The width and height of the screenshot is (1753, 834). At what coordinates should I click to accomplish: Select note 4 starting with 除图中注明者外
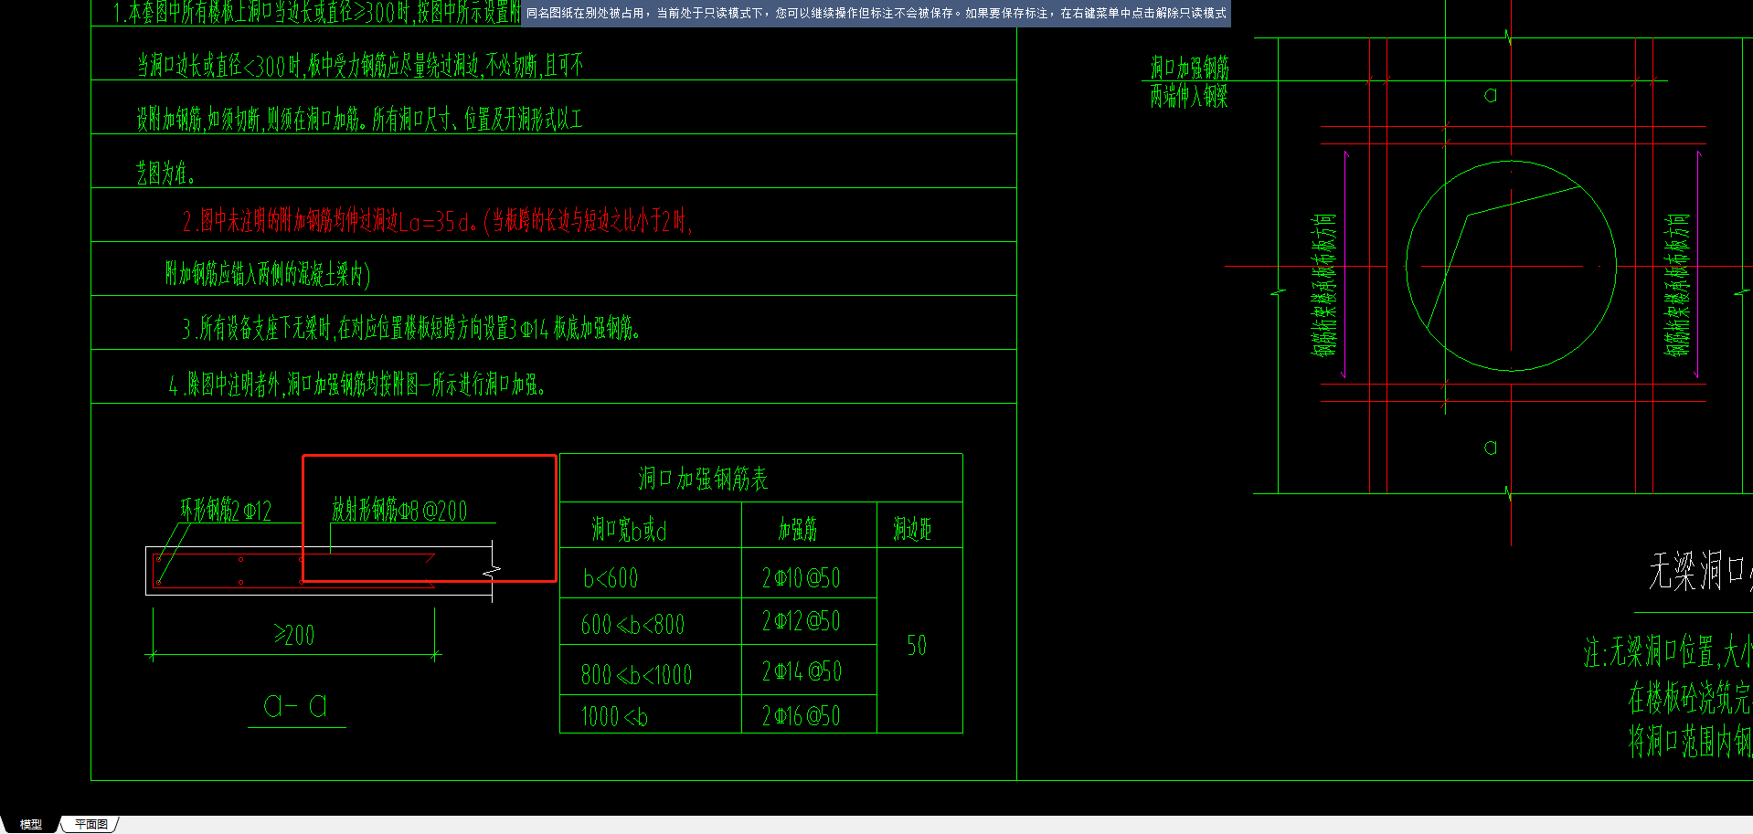(x=357, y=385)
